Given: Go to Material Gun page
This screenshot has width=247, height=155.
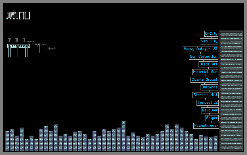Looking at the screenshot, I should pos(205,72).
